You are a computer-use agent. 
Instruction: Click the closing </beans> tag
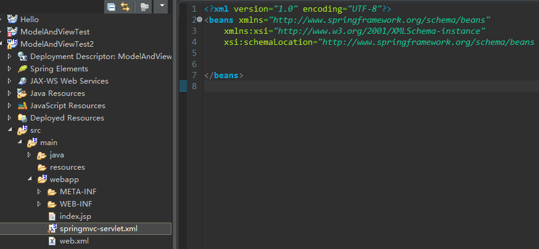click(x=224, y=76)
